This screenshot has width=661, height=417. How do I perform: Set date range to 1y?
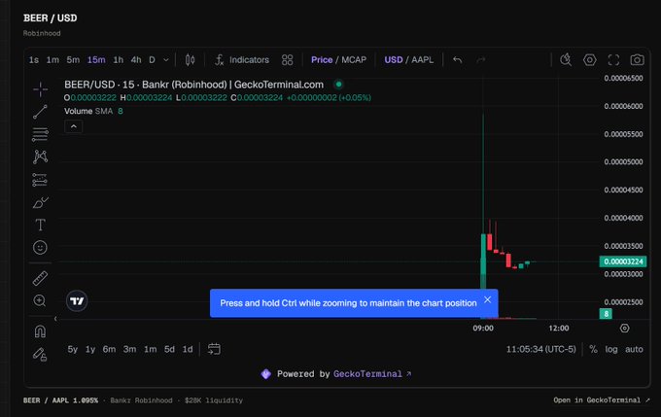click(x=90, y=349)
